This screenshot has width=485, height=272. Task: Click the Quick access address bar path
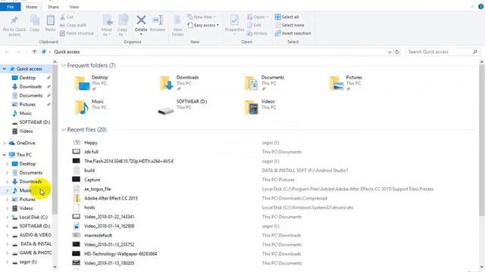(x=67, y=52)
